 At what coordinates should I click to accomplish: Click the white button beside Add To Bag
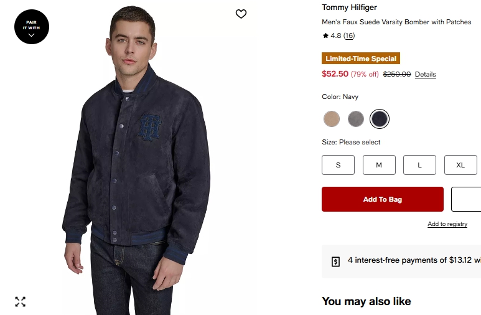point(467,199)
